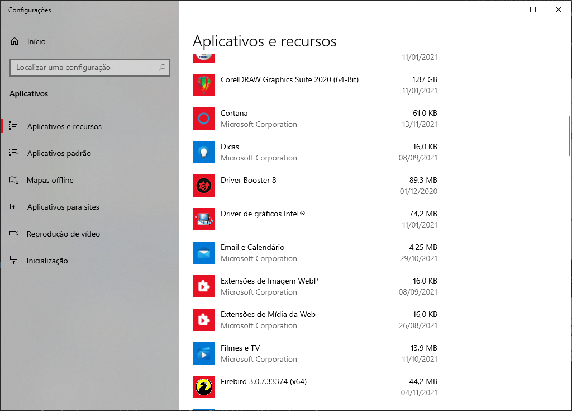The height and width of the screenshot is (411, 572).
Task: Select Firebird 3.0.7.33374 (x64) entry
Action: coord(315,388)
